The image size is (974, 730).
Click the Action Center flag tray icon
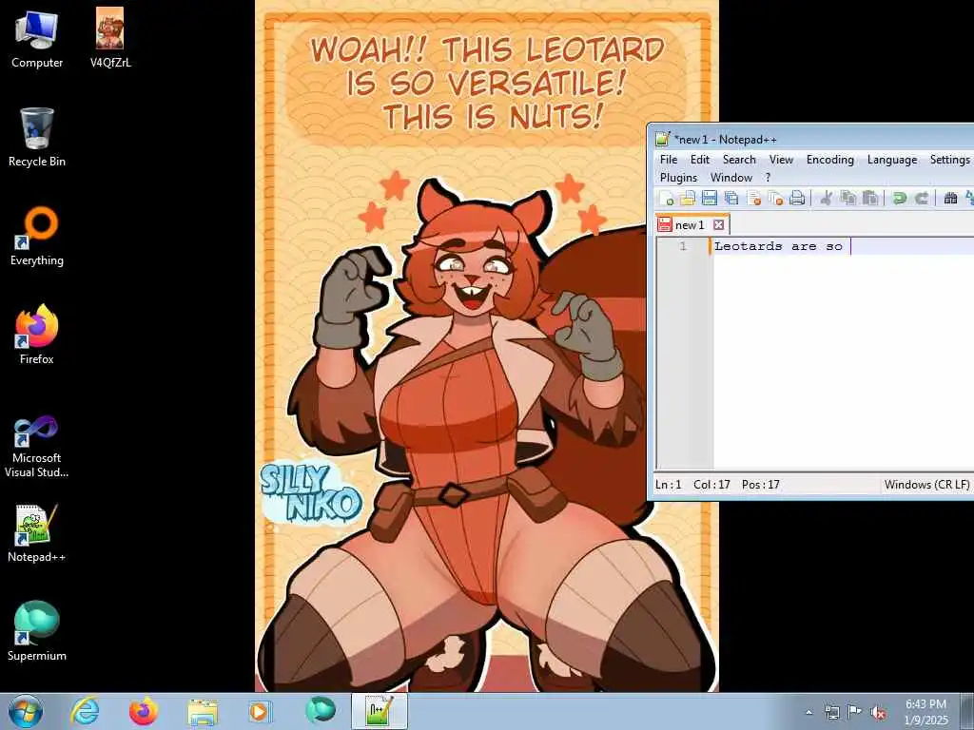tap(855, 712)
